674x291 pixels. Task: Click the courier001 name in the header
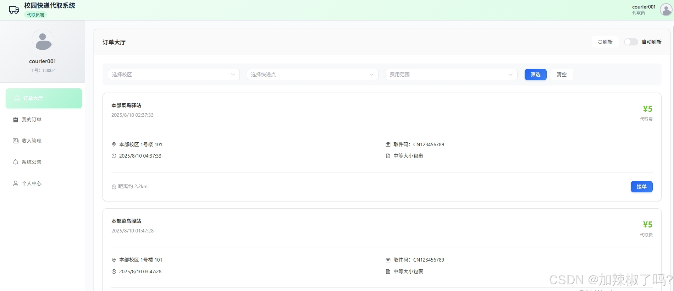(x=644, y=7)
